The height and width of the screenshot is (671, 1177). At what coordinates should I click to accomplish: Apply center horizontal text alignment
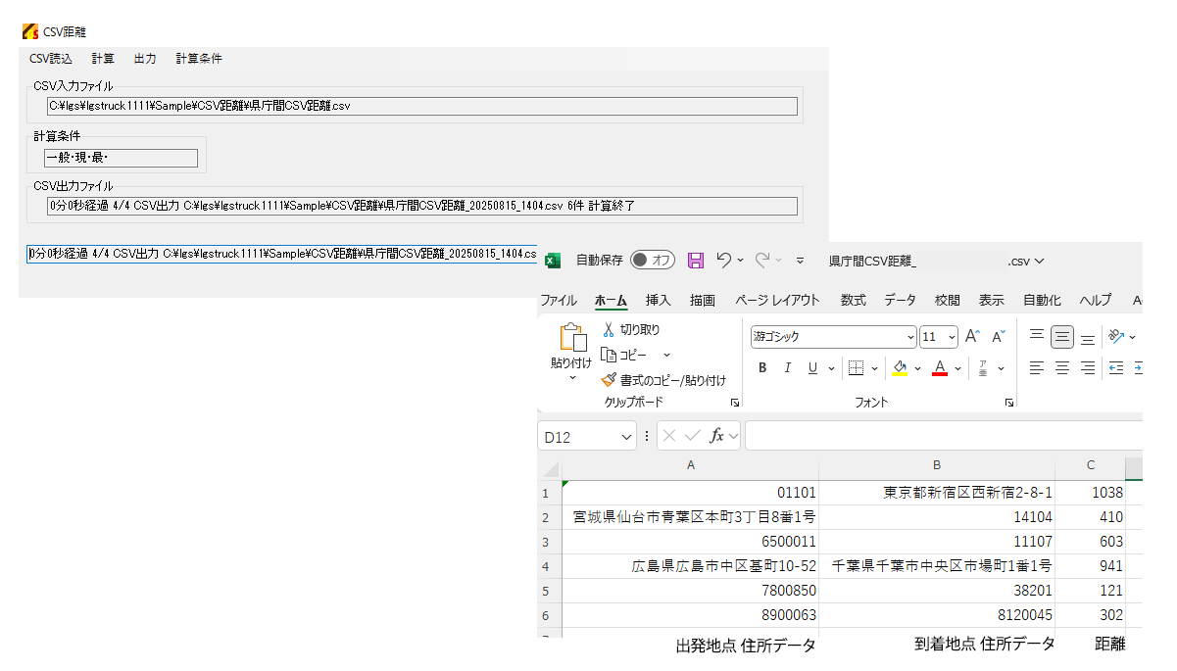(1062, 368)
